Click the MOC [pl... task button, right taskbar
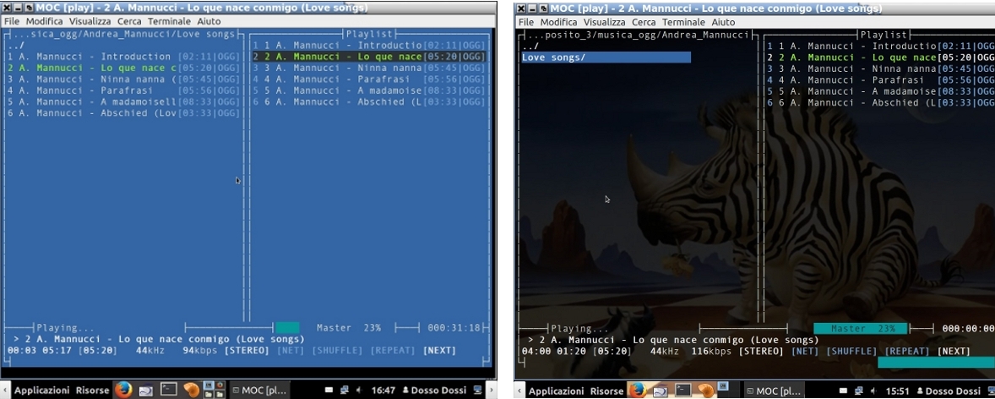Viewport: 995px width, 399px height. [x=774, y=390]
